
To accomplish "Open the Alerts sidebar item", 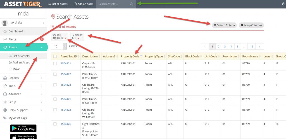I will point(12,39).
